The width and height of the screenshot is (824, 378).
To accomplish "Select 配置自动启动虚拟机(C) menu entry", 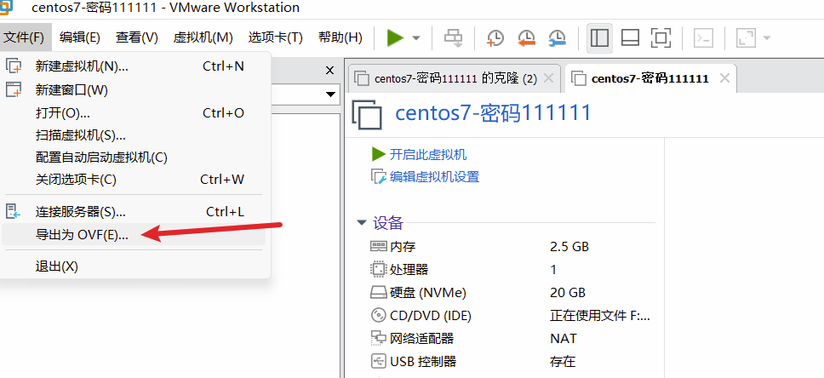I will pyautogui.click(x=134, y=157).
